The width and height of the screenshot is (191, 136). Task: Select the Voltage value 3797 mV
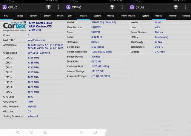point(160,52)
